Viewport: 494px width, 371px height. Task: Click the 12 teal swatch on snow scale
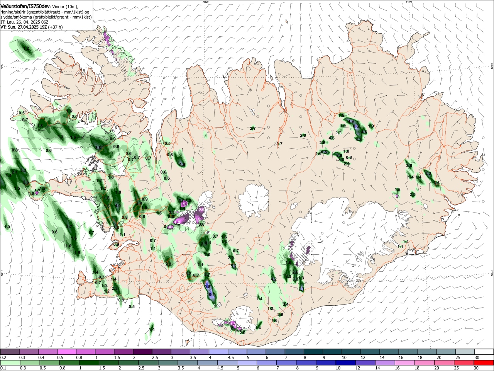(370, 352)
